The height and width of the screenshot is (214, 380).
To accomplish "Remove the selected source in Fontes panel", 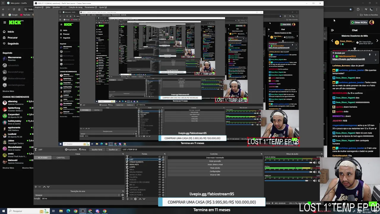I will point(131,199).
